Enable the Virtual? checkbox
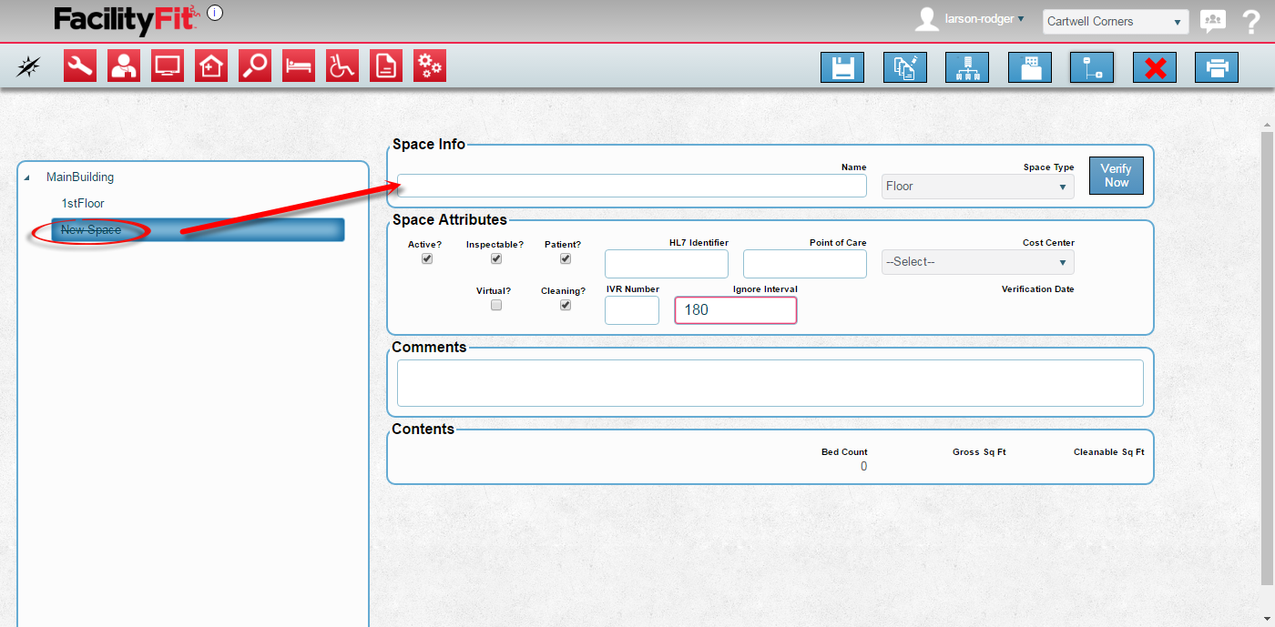The width and height of the screenshot is (1275, 627). (496, 306)
